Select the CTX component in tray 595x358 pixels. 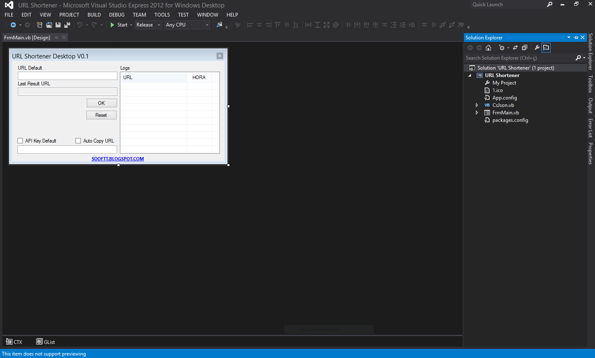14,342
